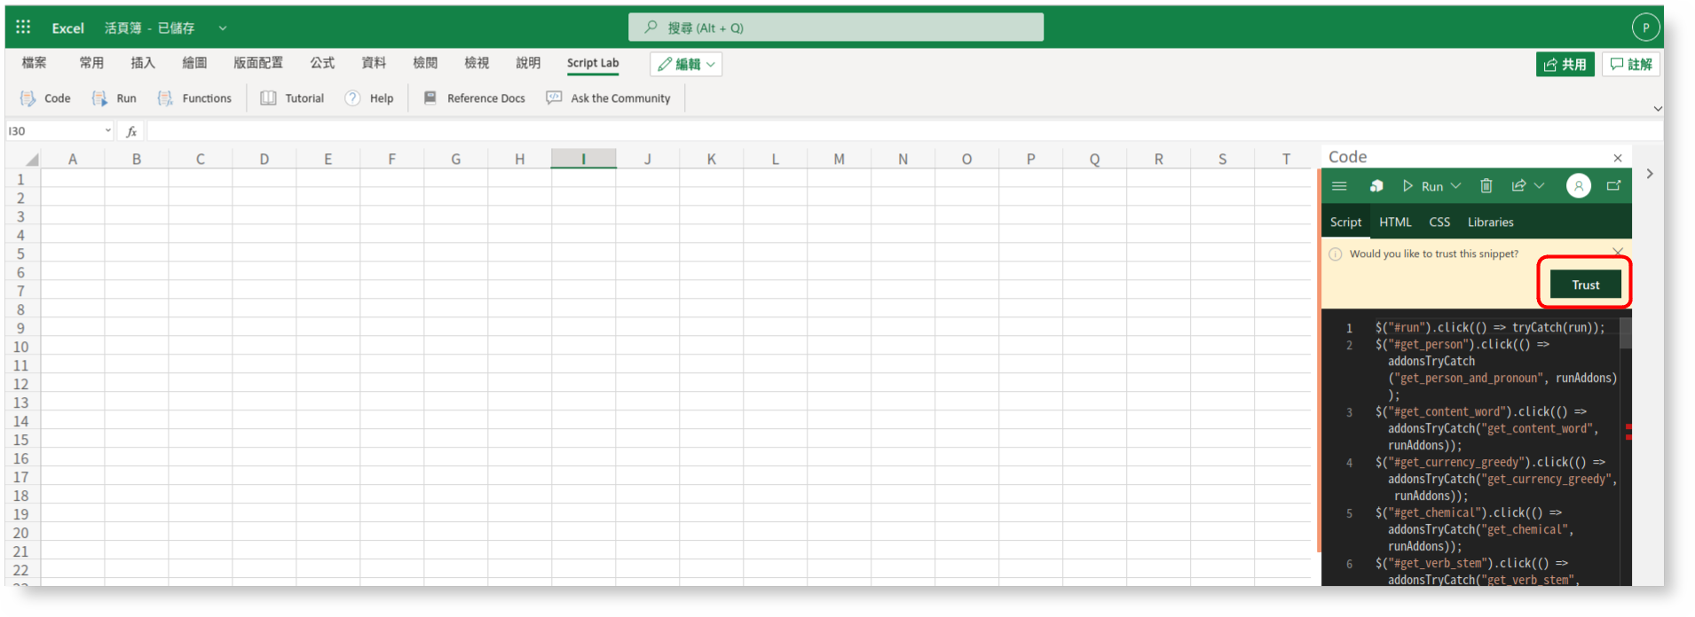The width and height of the screenshot is (1695, 617).
Task: Click the Script Lab logo icon in Code pane
Action: [1376, 186]
